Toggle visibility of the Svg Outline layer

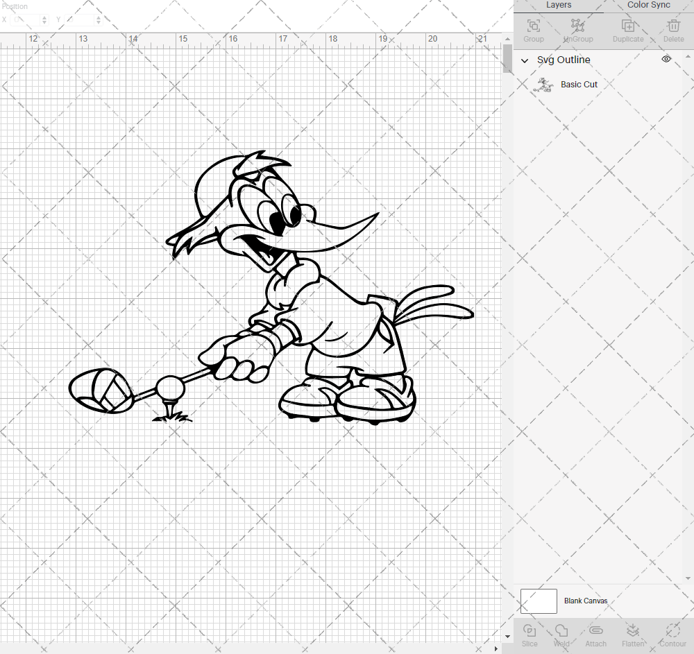[666, 60]
